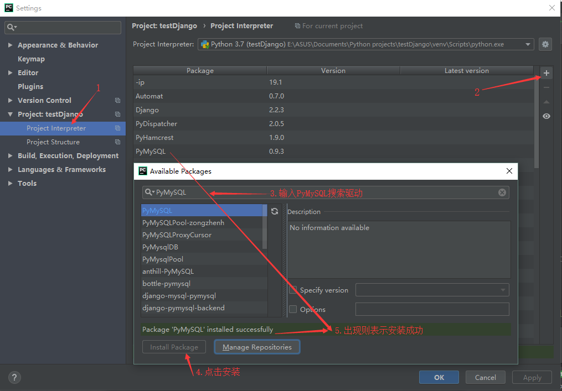Select Project Interpreter in sidebar

pyautogui.click(x=63, y=128)
